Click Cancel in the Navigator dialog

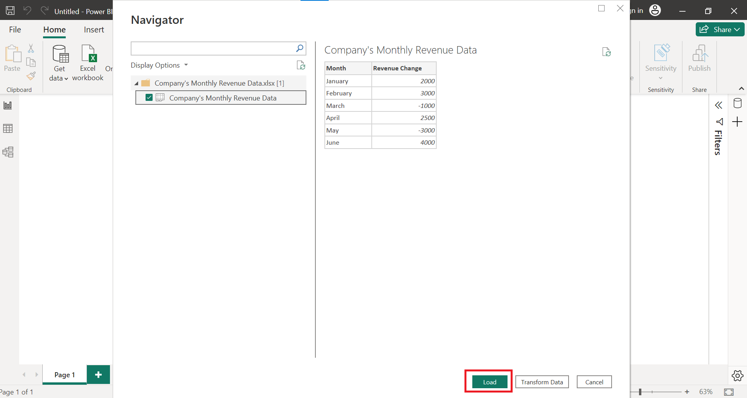594,382
